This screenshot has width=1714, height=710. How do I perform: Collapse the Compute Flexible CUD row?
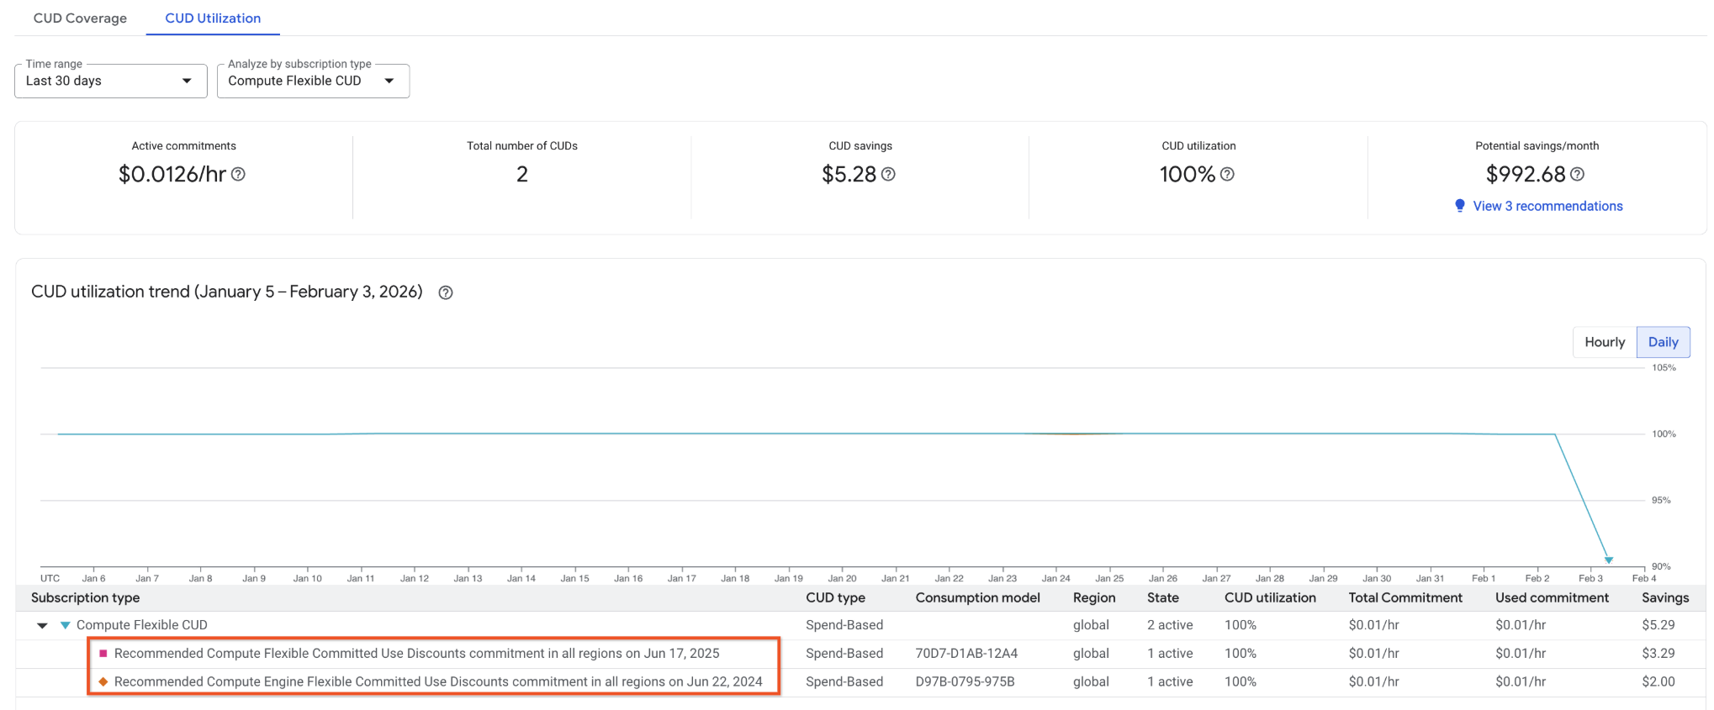point(42,625)
